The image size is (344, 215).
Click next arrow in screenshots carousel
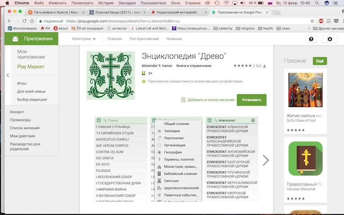coord(266,160)
